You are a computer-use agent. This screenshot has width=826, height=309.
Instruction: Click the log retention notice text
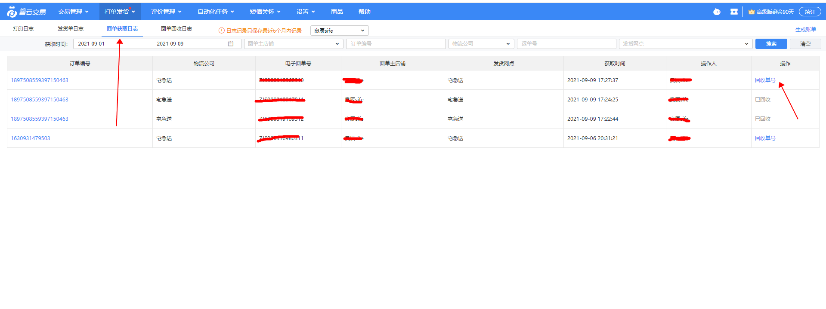[x=264, y=31]
